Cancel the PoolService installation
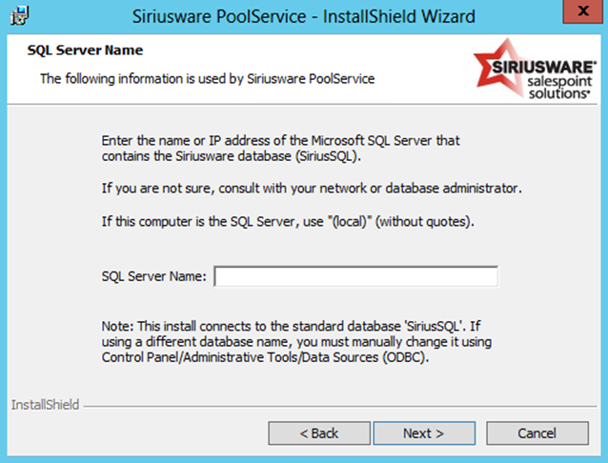The image size is (608, 463). [x=537, y=433]
